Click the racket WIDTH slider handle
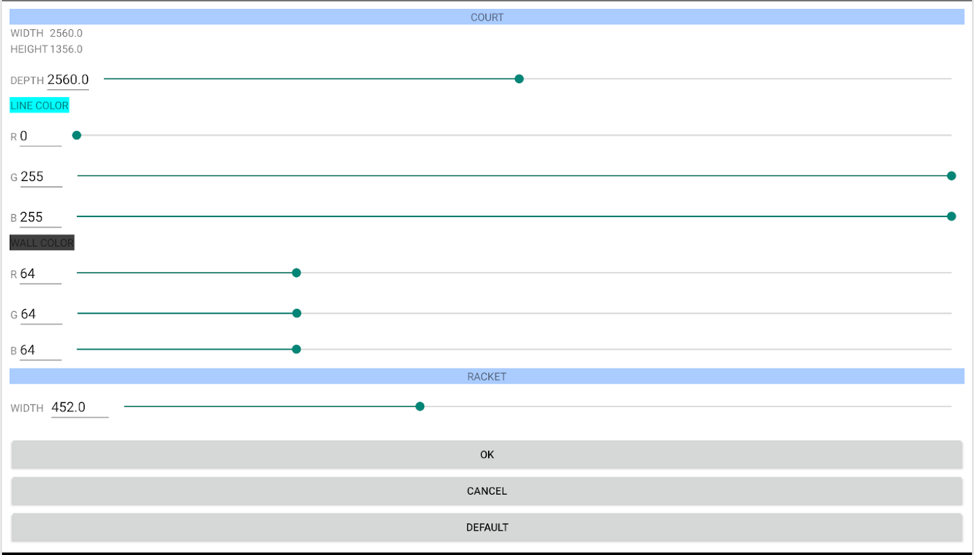 point(420,407)
